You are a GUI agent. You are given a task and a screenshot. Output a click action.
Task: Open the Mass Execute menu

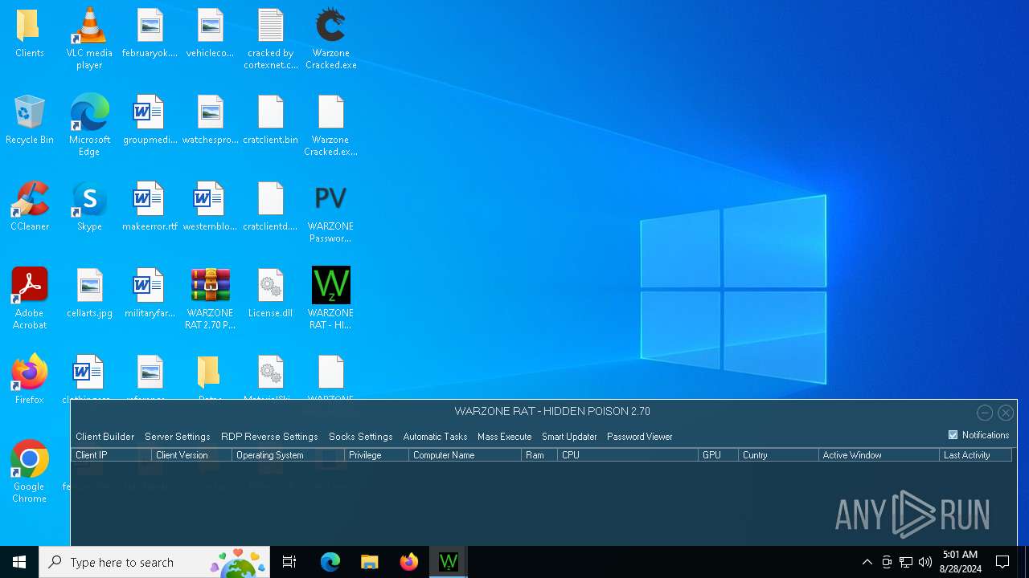(504, 437)
